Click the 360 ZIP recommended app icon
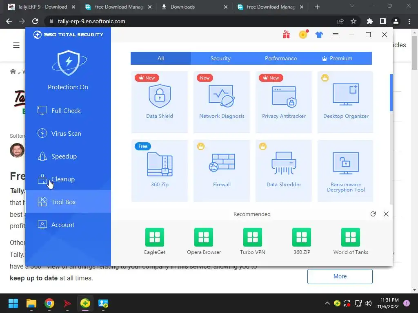The height and width of the screenshot is (313, 418). (x=302, y=237)
